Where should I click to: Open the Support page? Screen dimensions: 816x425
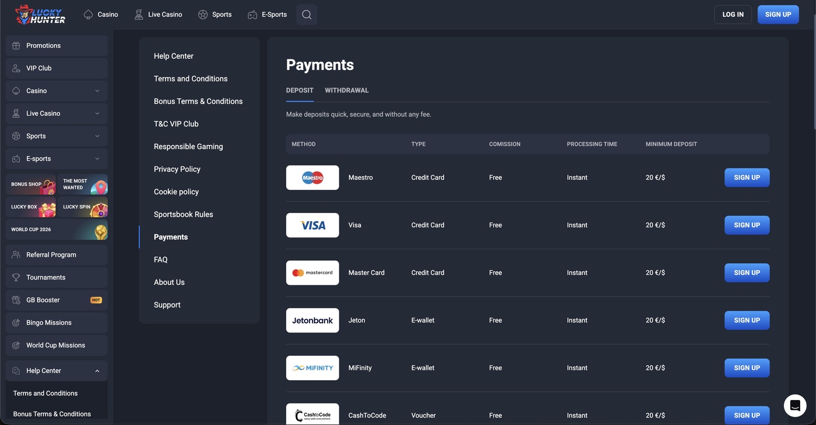point(167,305)
